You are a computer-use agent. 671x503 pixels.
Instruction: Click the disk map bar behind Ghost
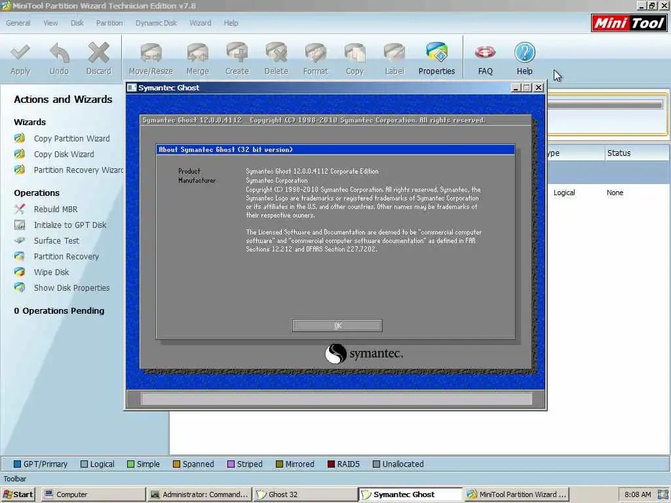coord(605,104)
